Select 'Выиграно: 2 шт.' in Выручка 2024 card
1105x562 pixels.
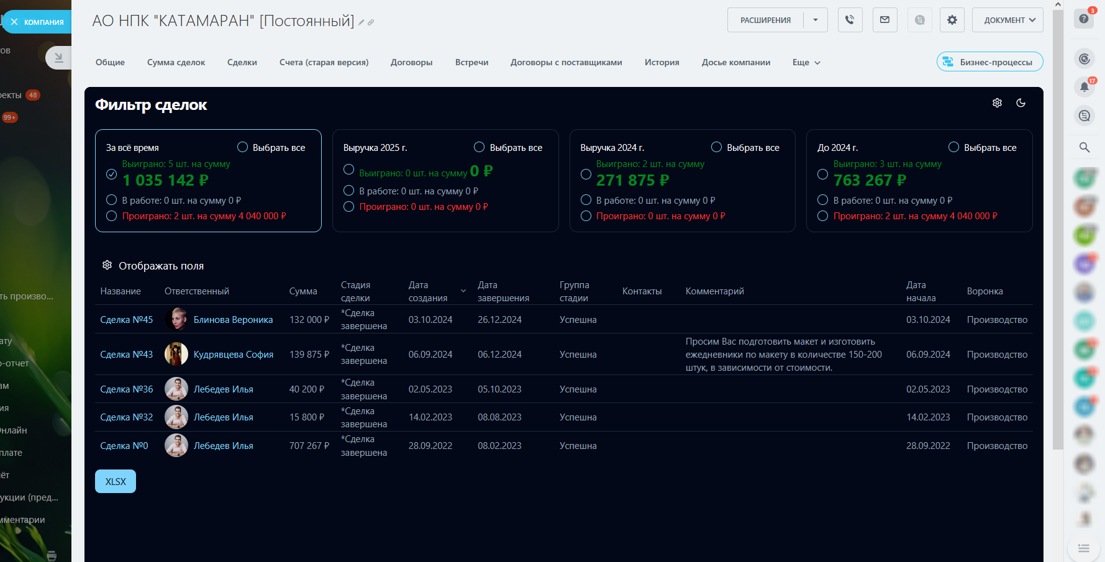(586, 174)
